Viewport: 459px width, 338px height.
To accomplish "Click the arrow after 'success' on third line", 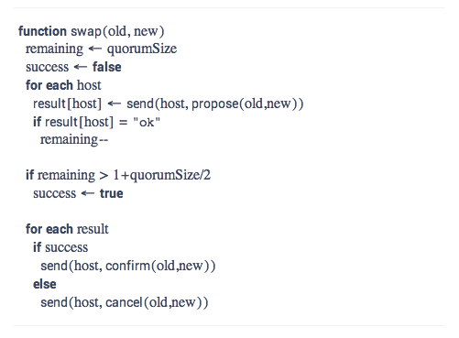I will click(x=81, y=67).
